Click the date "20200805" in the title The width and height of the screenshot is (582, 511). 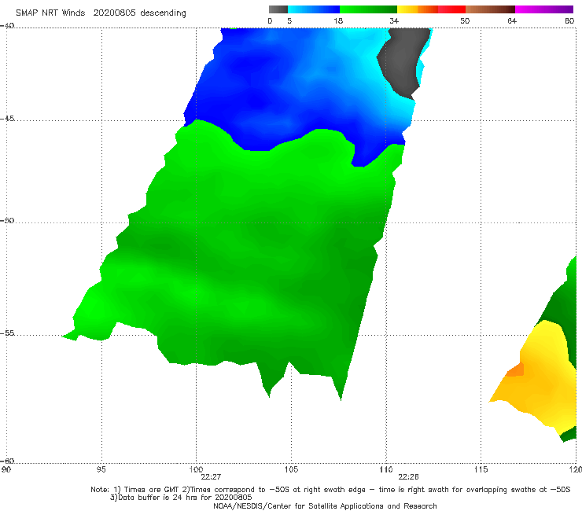[114, 13]
